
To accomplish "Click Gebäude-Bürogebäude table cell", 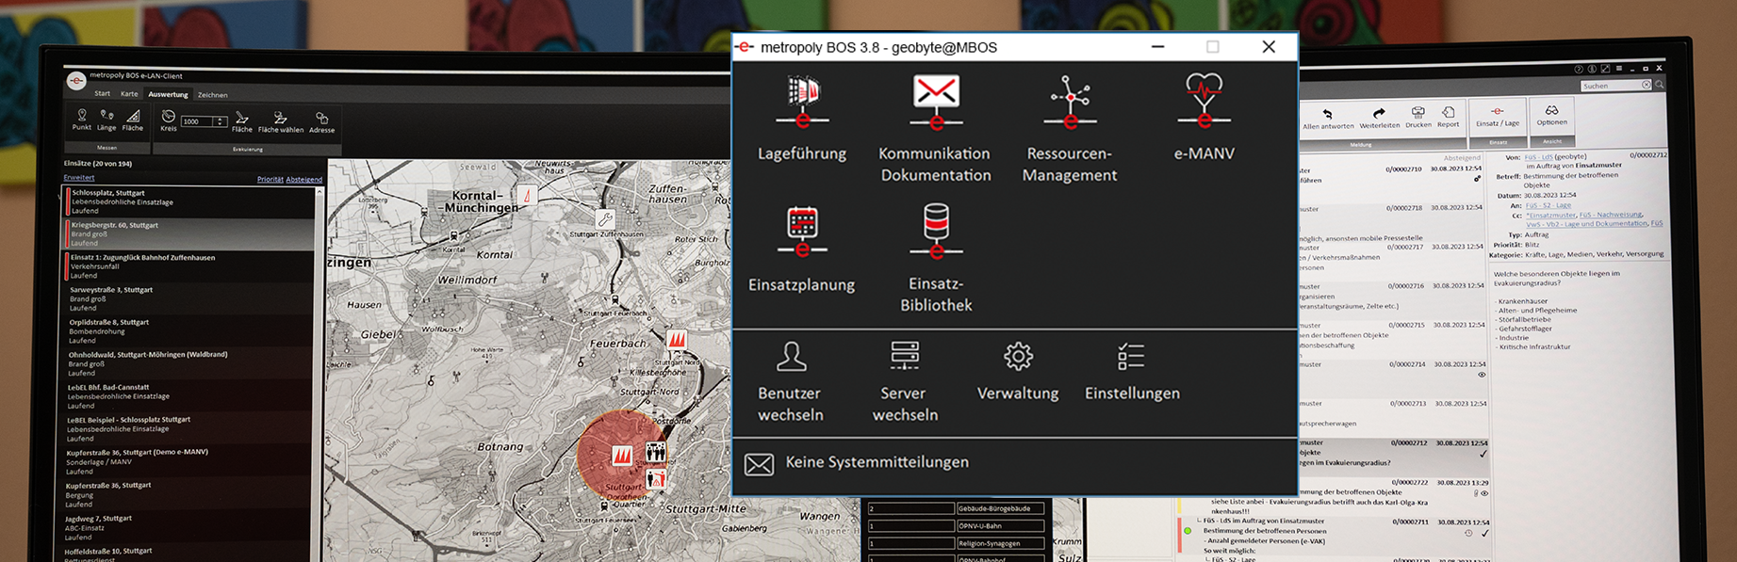I will click(1001, 508).
